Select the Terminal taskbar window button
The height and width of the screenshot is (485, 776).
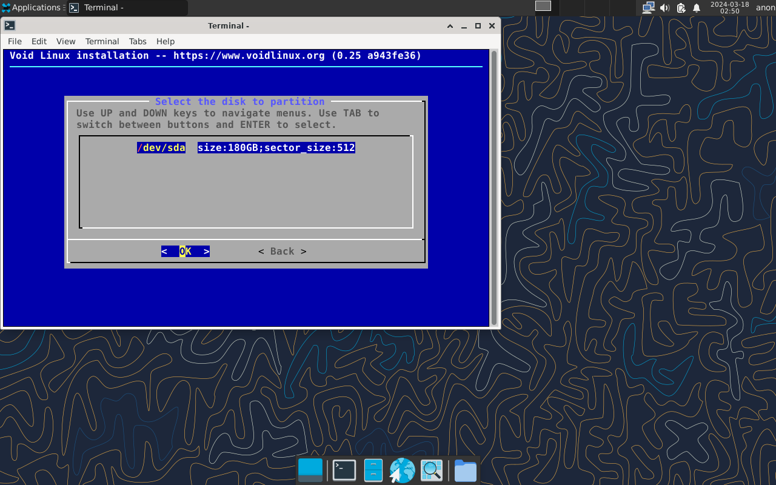[x=127, y=8]
